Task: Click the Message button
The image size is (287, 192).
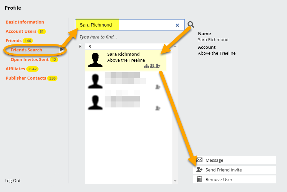Action: pyautogui.click(x=234, y=160)
